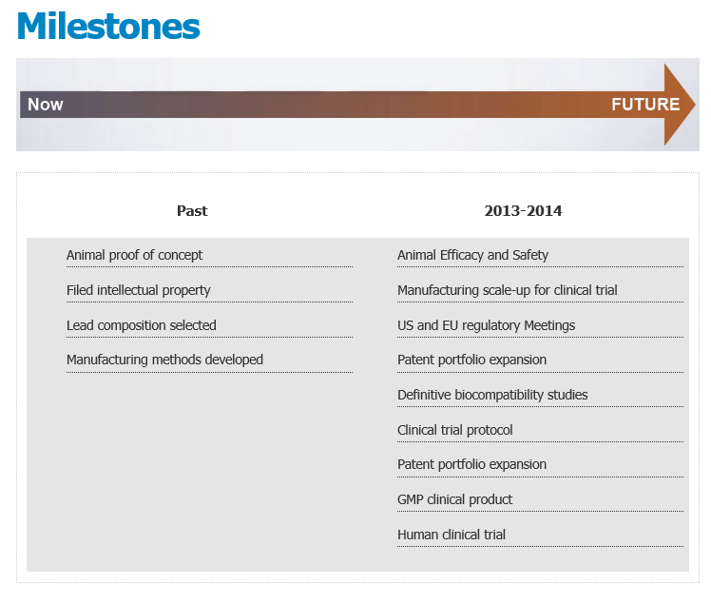Select the Clinical trial protocol milestone

click(x=454, y=430)
